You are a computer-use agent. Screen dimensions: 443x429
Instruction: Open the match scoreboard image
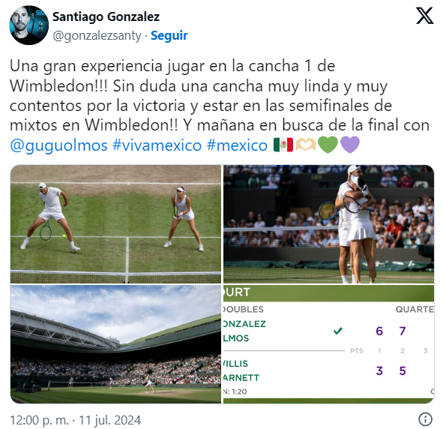point(328,344)
